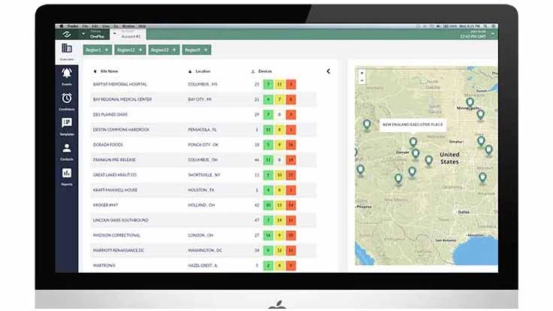The image size is (553, 311).
Task: Open Templates icon in sidebar
Action: (67, 124)
